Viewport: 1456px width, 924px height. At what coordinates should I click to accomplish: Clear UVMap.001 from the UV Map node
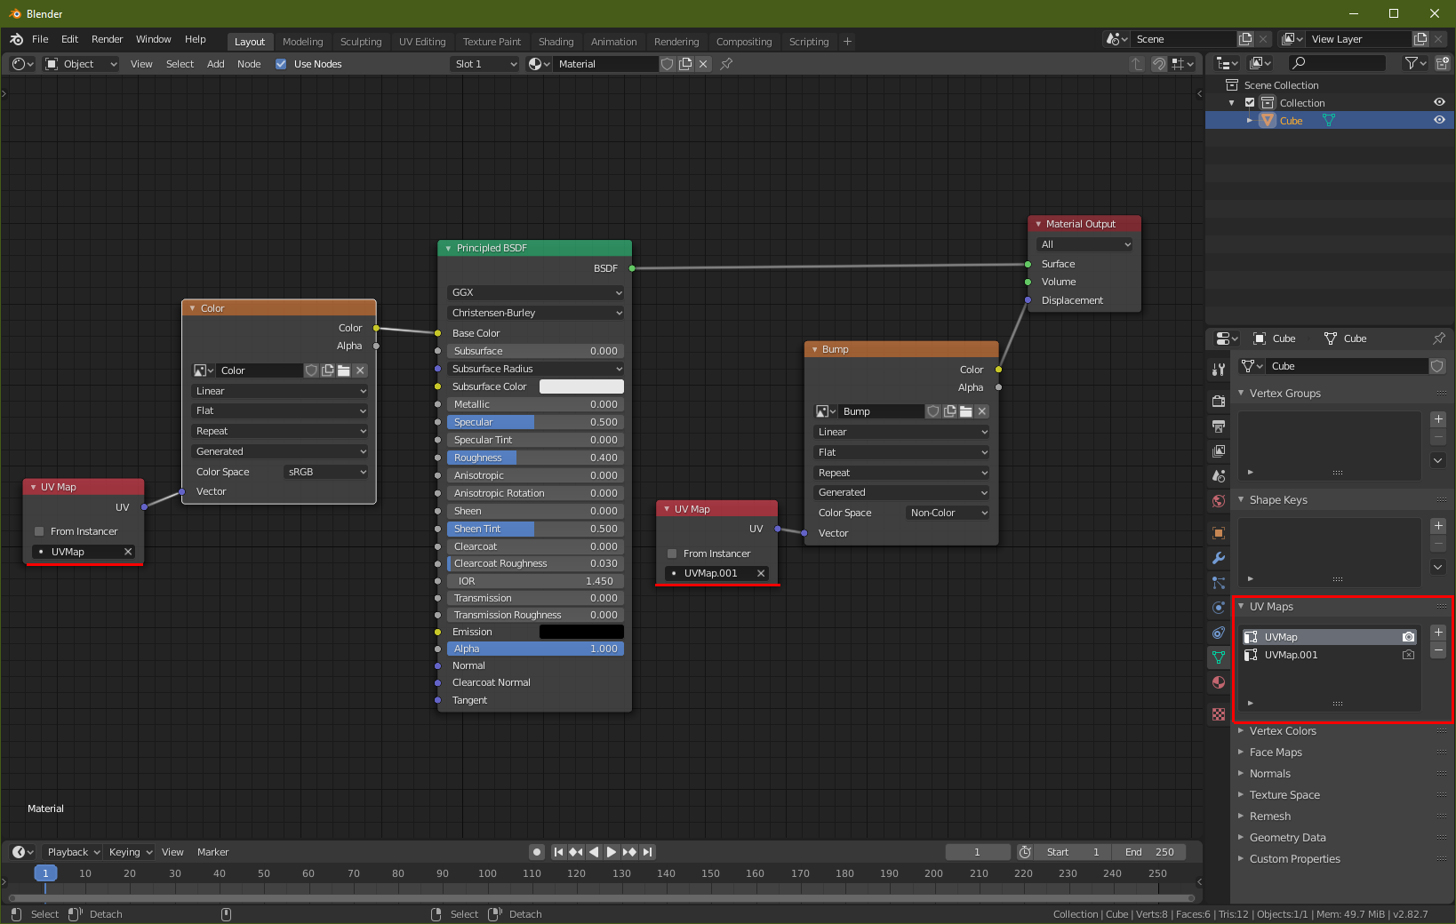[761, 573]
